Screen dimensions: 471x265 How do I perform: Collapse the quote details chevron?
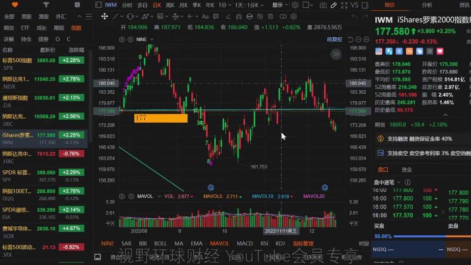(x=445, y=115)
